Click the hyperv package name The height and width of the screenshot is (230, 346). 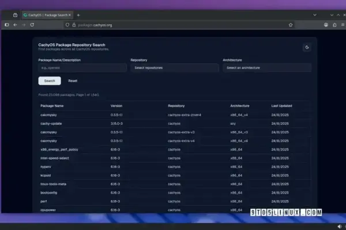[x=46, y=167]
